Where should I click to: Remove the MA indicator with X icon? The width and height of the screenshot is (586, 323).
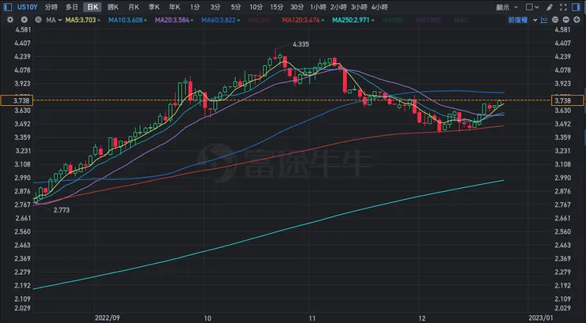click(x=38, y=20)
